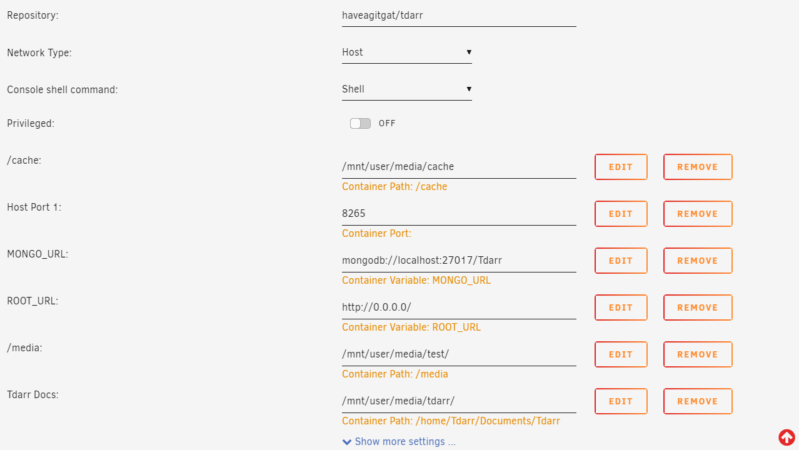Remove the /media path mapping
The height and width of the screenshot is (450, 799).
(698, 354)
